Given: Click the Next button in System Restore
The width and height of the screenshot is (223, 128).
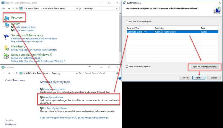Looking at the screenshot, I should pyautogui.click(x=199, y=78).
